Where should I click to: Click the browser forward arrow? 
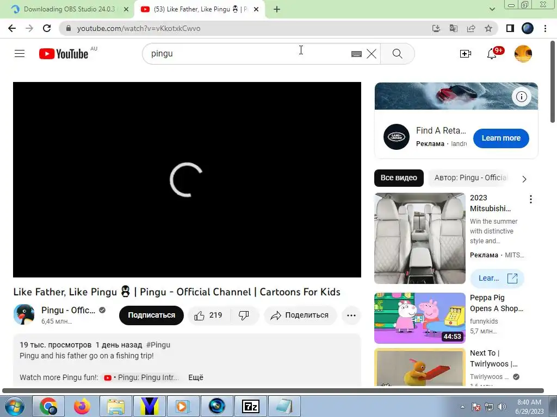coord(29,28)
